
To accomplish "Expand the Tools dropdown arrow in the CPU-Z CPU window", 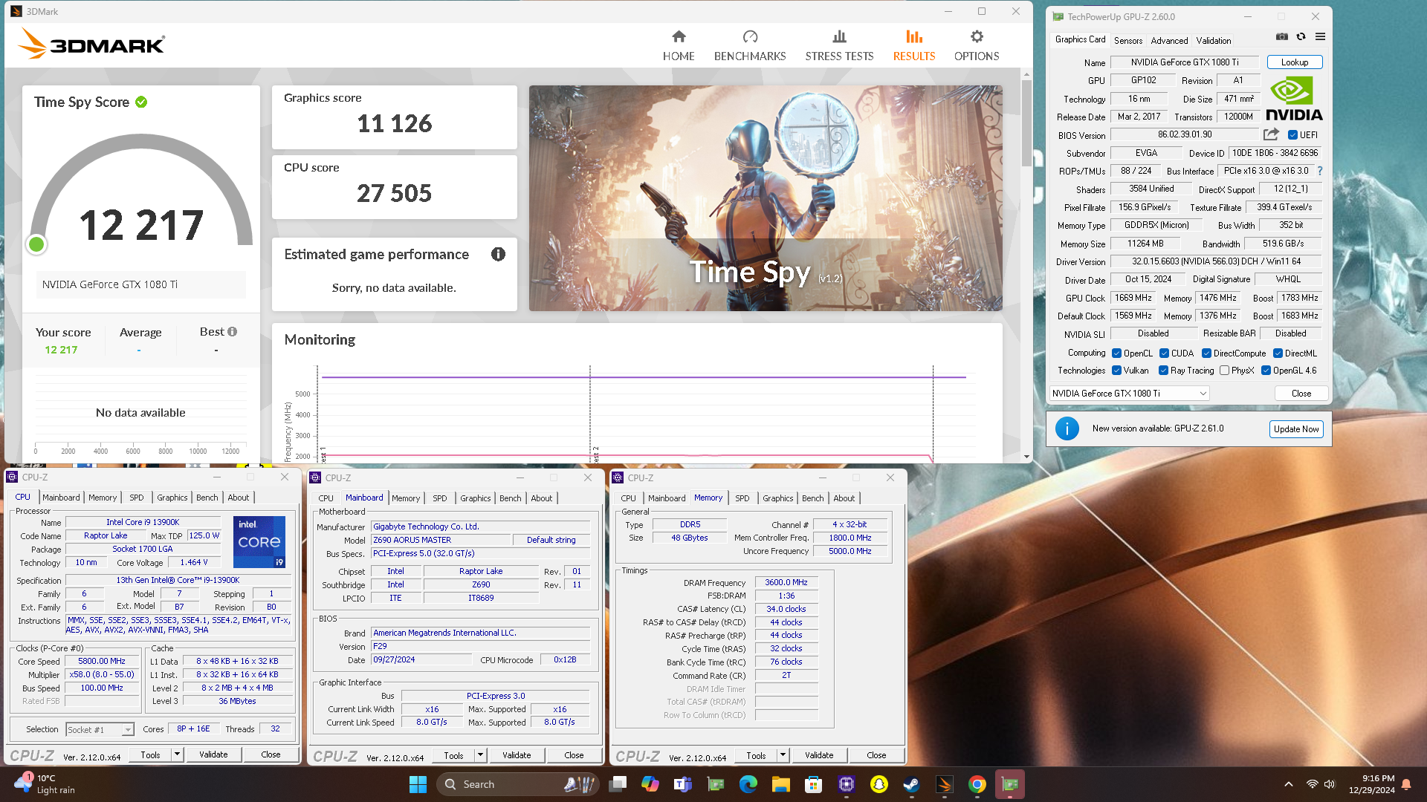I will click(x=177, y=754).
